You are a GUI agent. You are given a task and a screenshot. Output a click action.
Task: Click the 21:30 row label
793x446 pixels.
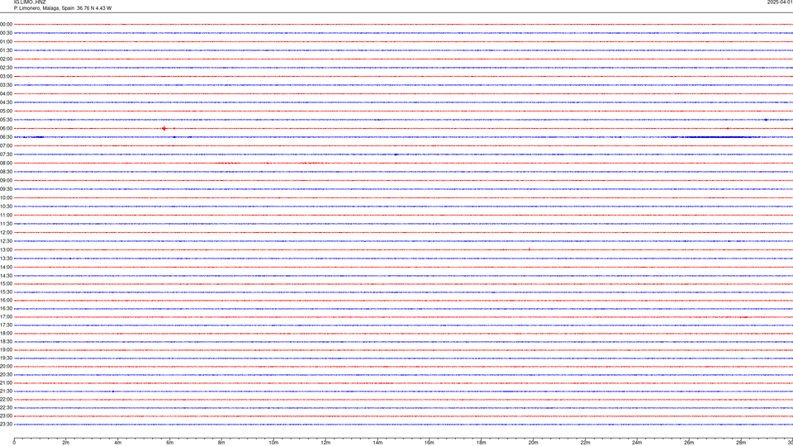6,391
